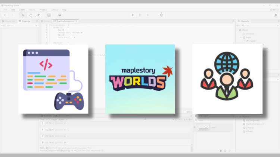The height and width of the screenshot is (157, 280).
Task: Open the toolbar dropdown next to grid icon
Action: [60, 15]
